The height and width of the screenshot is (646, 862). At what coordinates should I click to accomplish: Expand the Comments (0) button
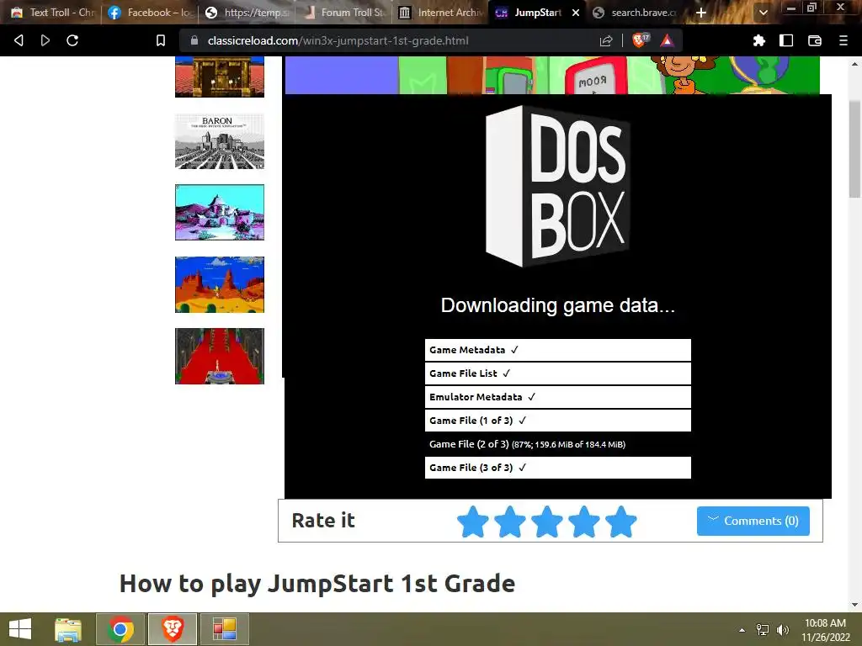(x=753, y=521)
